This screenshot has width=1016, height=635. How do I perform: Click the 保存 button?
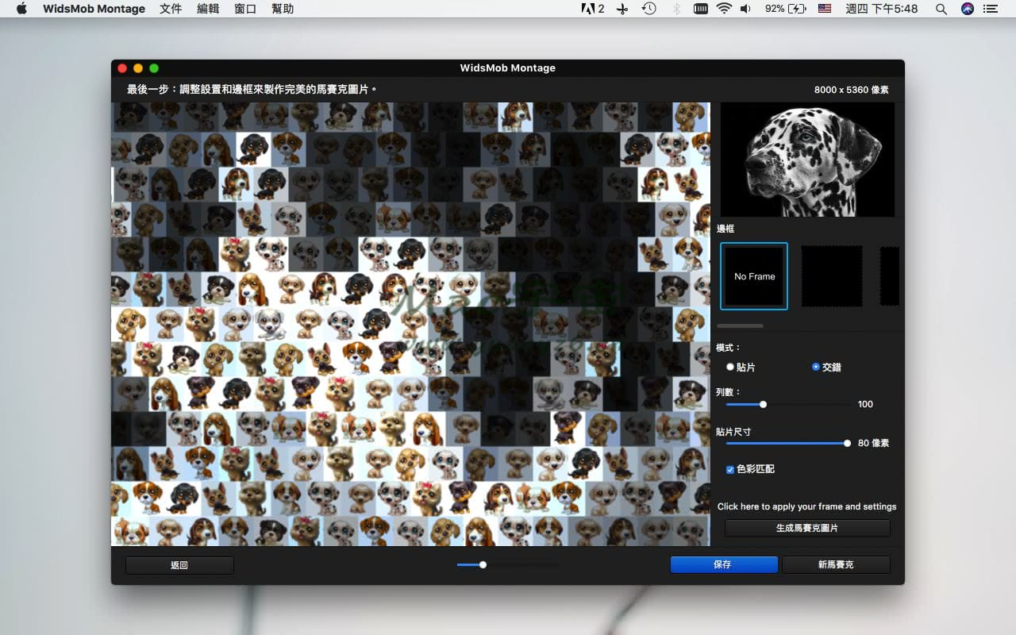723,564
